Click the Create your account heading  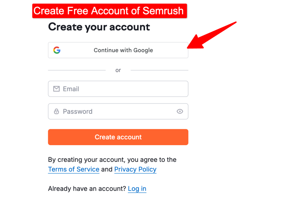tap(99, 27)
